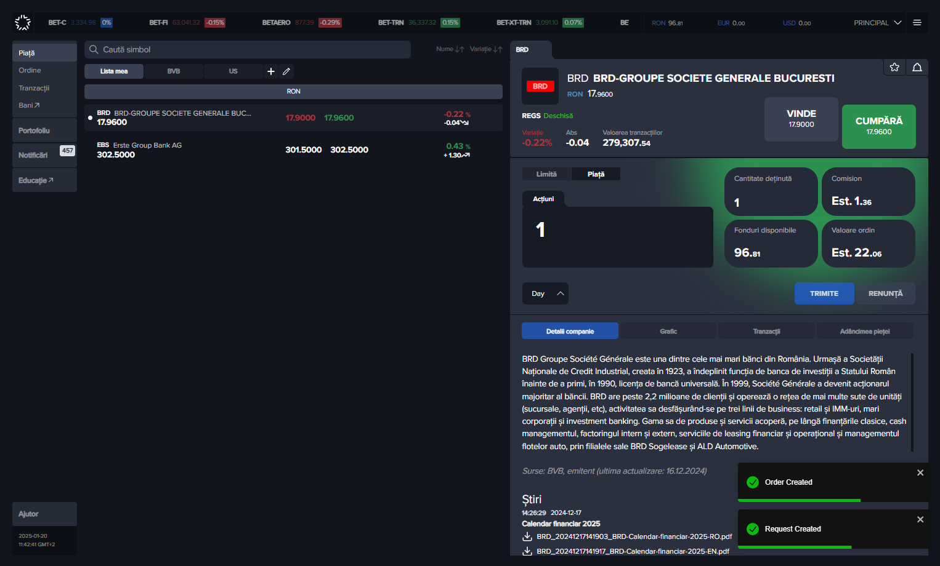
Task: Open the Educație external link
Action: click(44, 180)
